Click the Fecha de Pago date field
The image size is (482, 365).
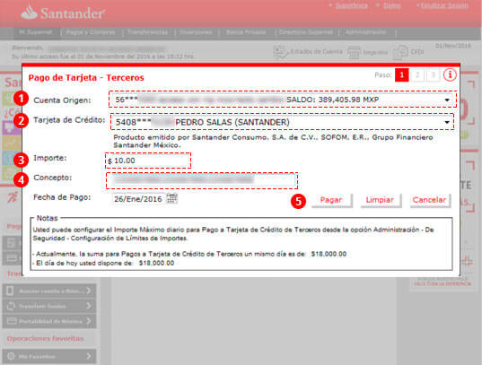(x=138, y=199)
